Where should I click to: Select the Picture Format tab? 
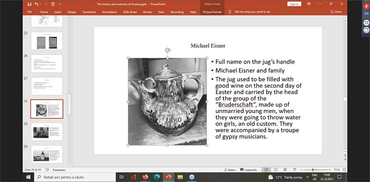212,12
